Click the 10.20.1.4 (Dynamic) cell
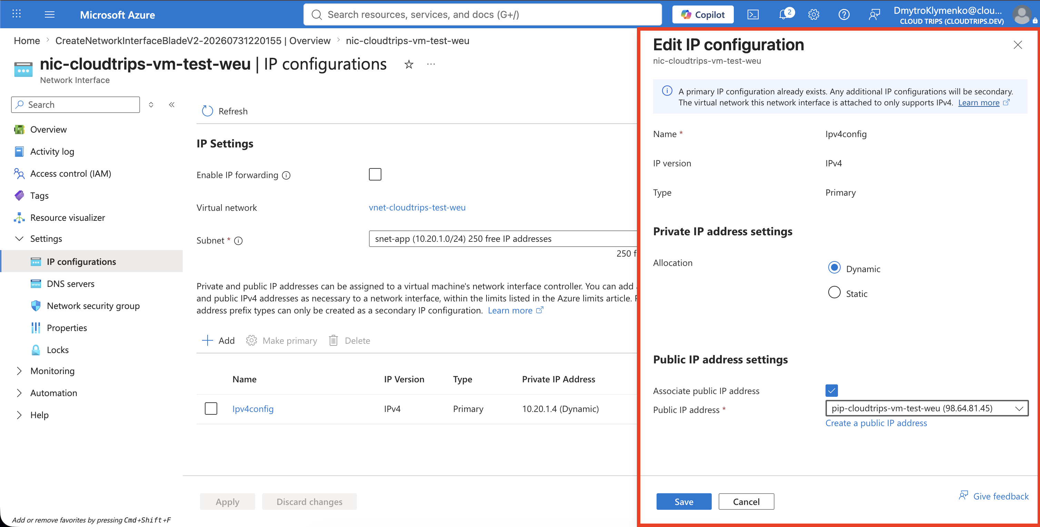Screen dimensions: 1040x527 click(x=560, y=409)
